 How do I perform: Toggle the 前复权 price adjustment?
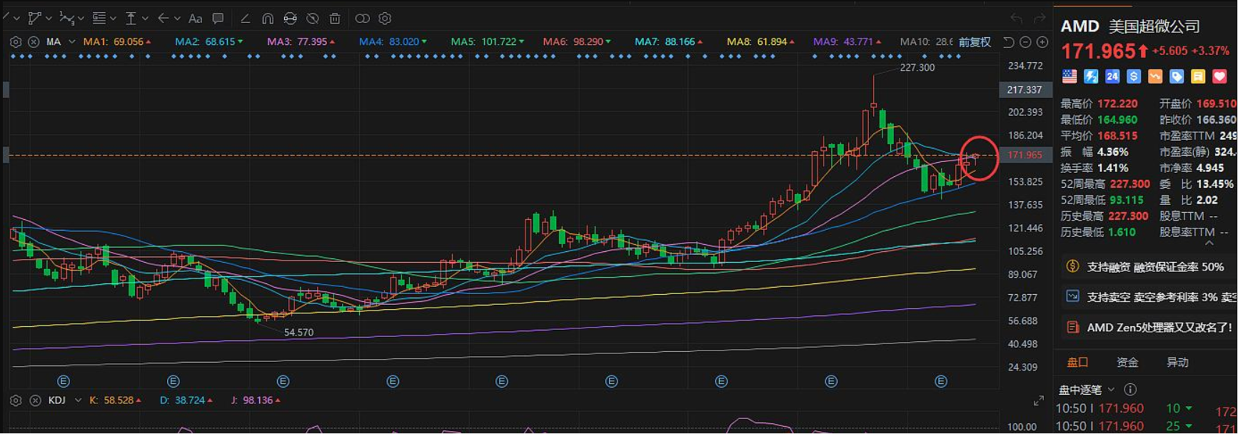point(975,42)
